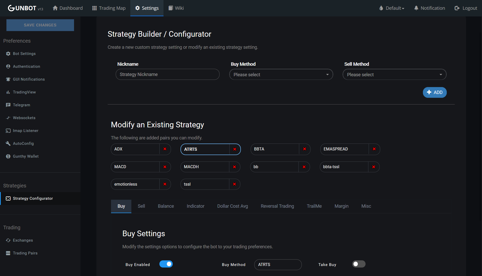
Task: Toggle the Buy Enabled switch
Action: click(x=166, y=264)
